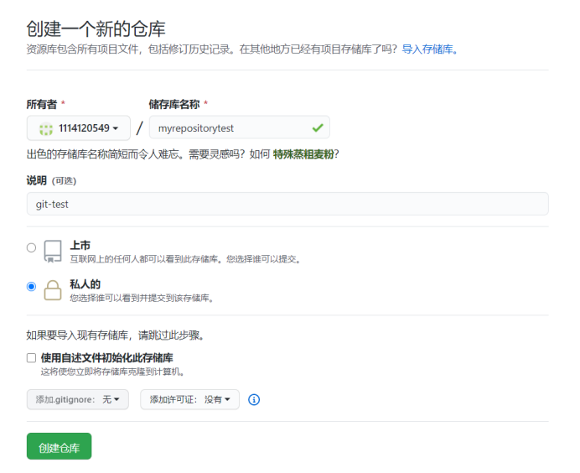Select the 私人的 private radio button

click(32, 287)
